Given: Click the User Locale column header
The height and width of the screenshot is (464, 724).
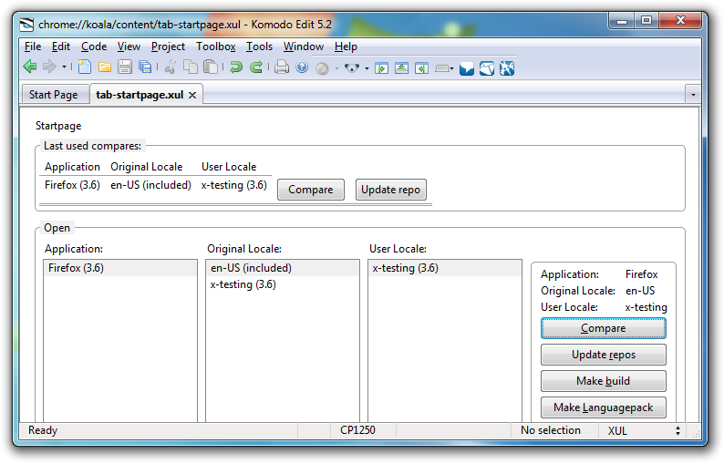Looking at the screenshot, I should [229, 167].
